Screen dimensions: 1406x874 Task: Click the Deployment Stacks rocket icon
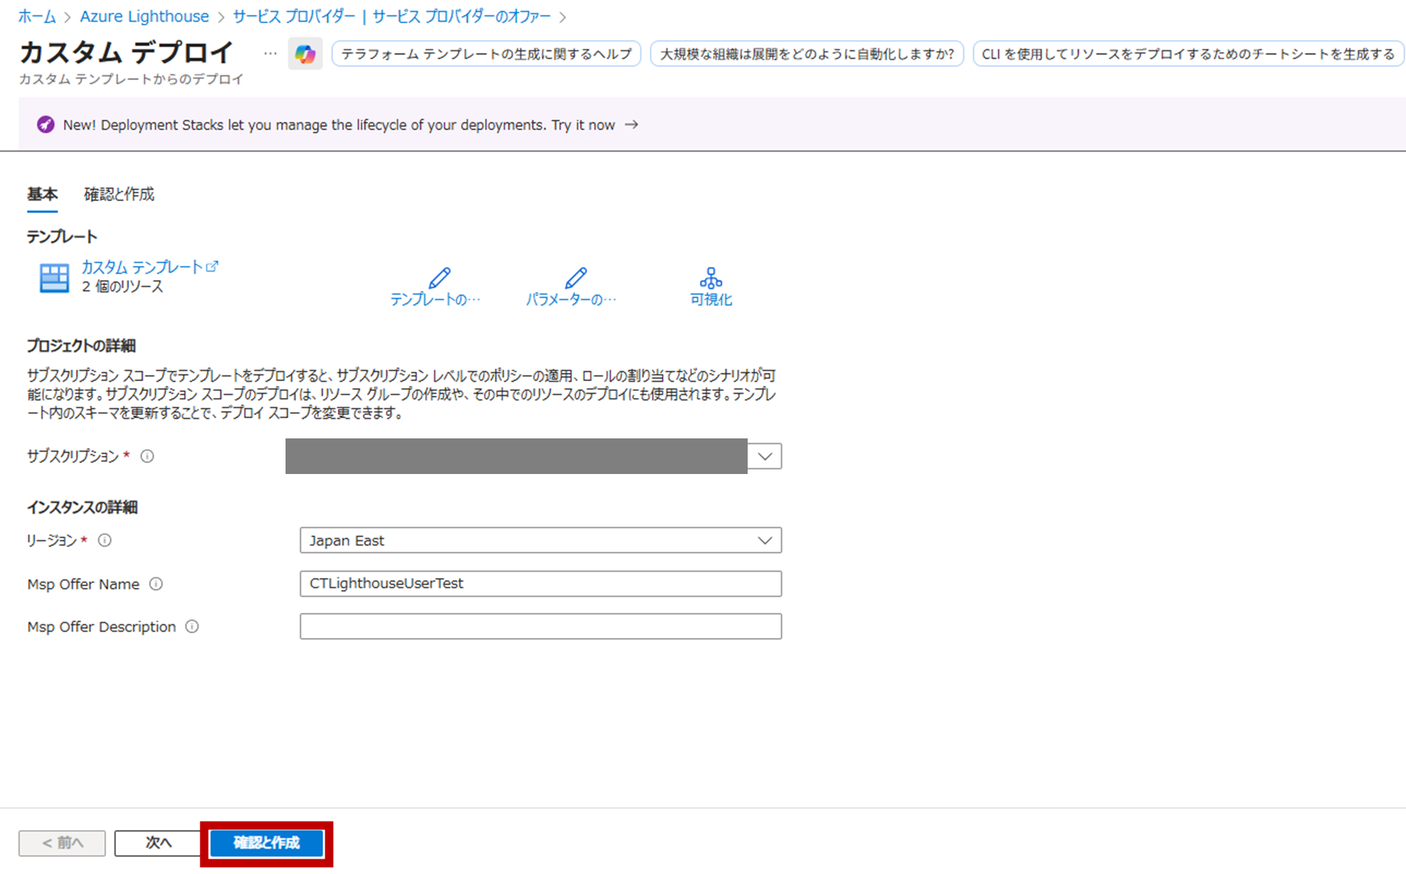pos(45,124)
